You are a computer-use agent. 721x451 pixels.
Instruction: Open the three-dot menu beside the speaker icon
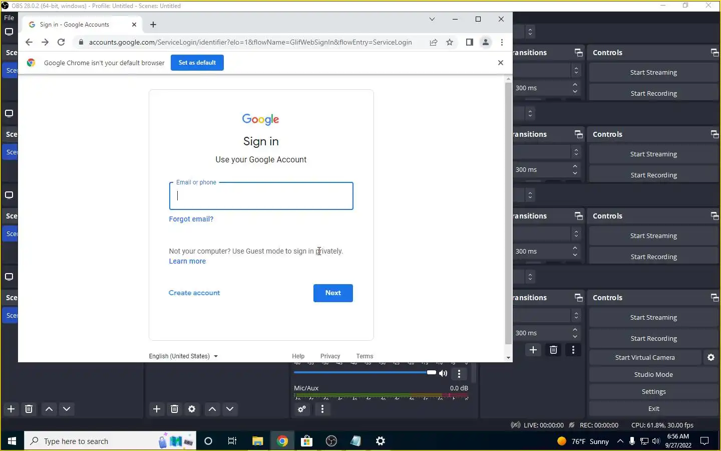click(459, 374)
